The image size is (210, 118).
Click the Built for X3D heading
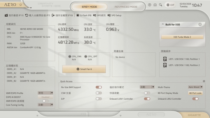(173, 24)
